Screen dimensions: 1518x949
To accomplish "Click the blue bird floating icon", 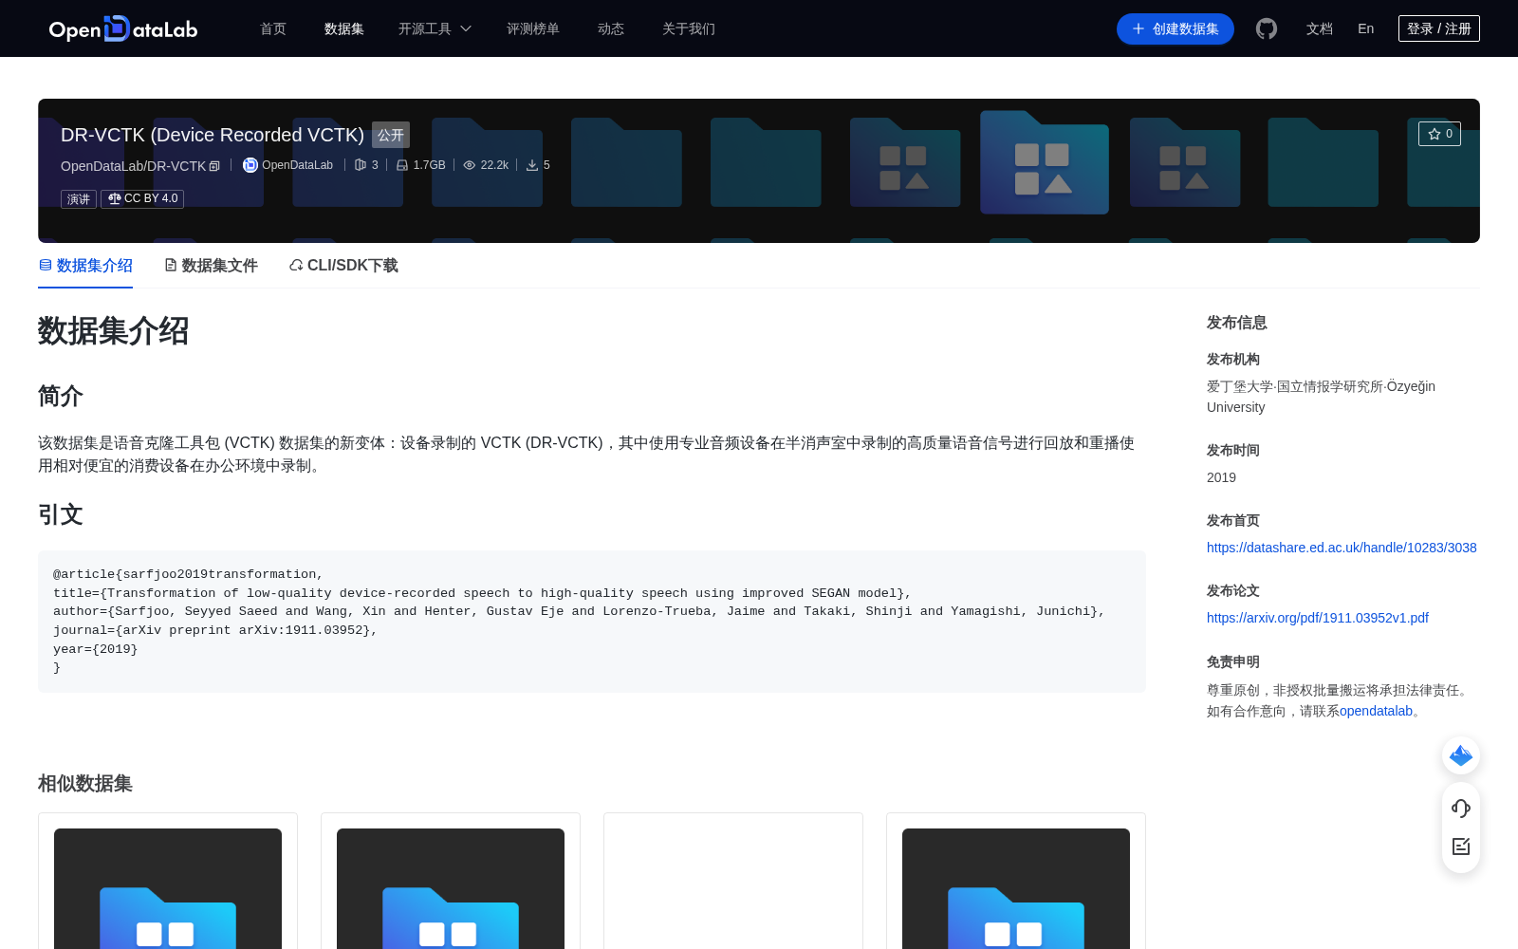I will point(1461,755).
